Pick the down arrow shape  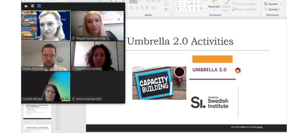click(196, 4)
